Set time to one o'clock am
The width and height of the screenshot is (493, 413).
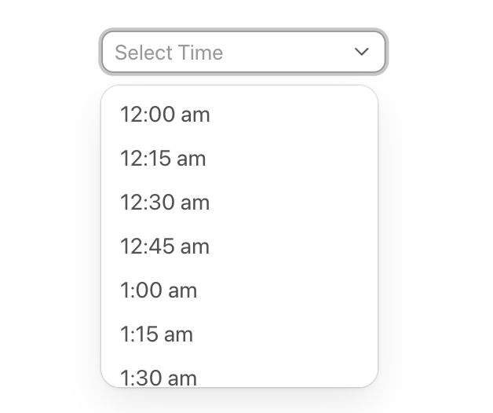click(x=159, y=291)
